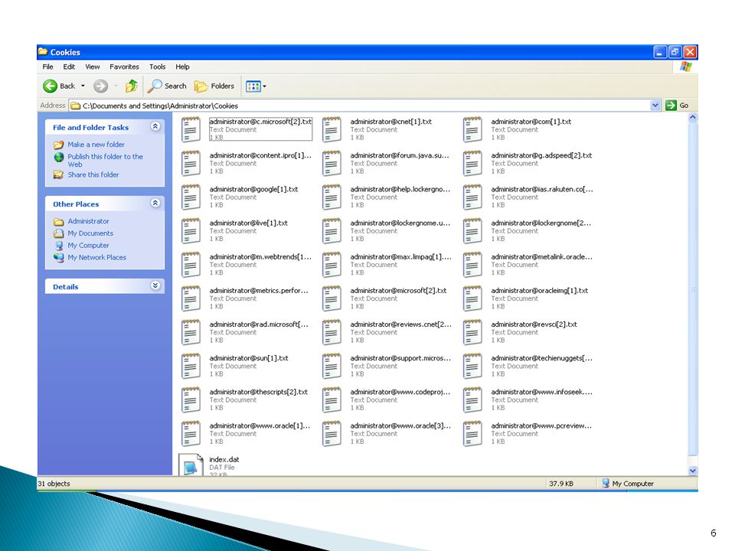Click Share this folder link
Viewport: 735px width, 551px height.
(x=93, y=174)
